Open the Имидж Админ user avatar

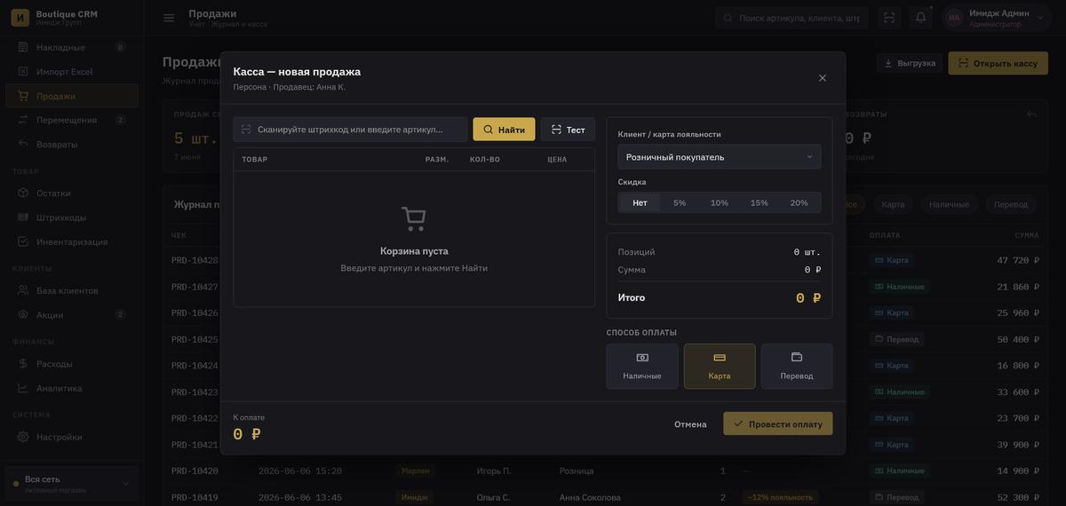tap(954, 18)
